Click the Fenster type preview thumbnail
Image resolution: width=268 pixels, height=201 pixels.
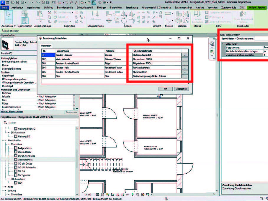7,44
